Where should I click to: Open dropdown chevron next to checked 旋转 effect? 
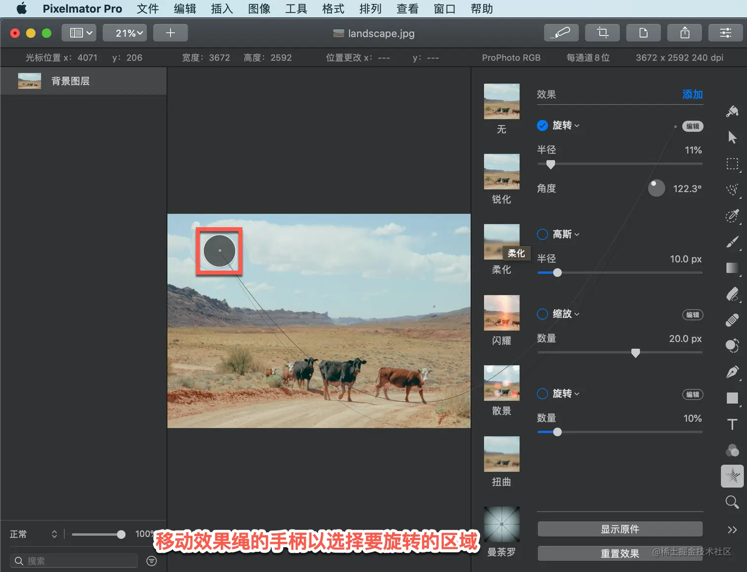pos(577,126)
